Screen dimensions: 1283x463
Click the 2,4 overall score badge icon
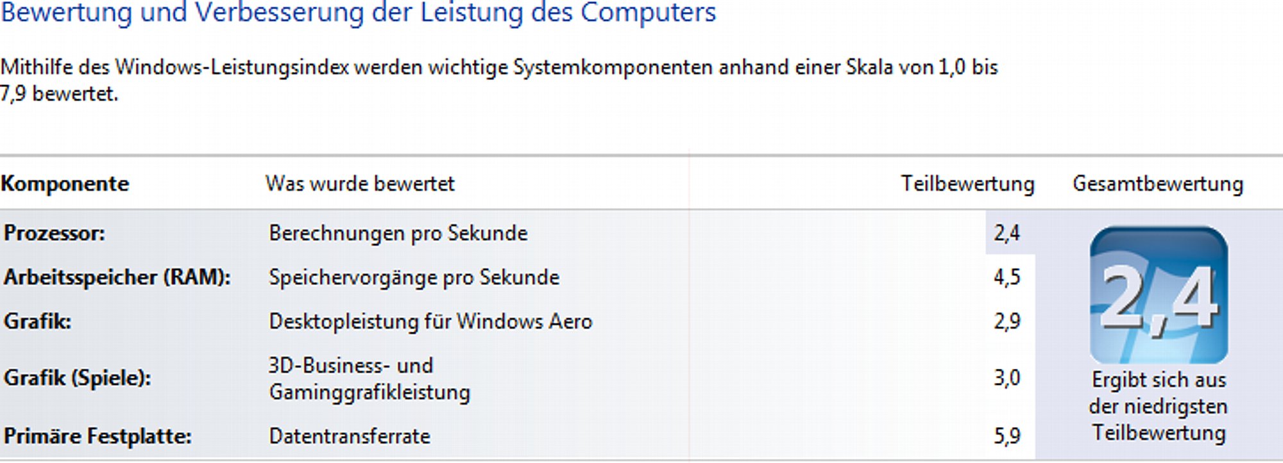pyautogui.click(x=1159, y=295)
